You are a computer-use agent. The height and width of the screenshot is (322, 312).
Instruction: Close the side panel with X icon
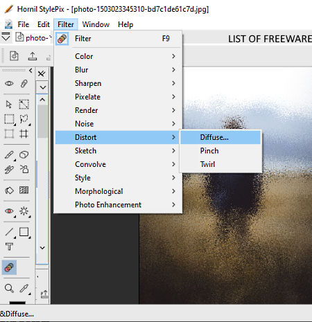tap(42, 73)
